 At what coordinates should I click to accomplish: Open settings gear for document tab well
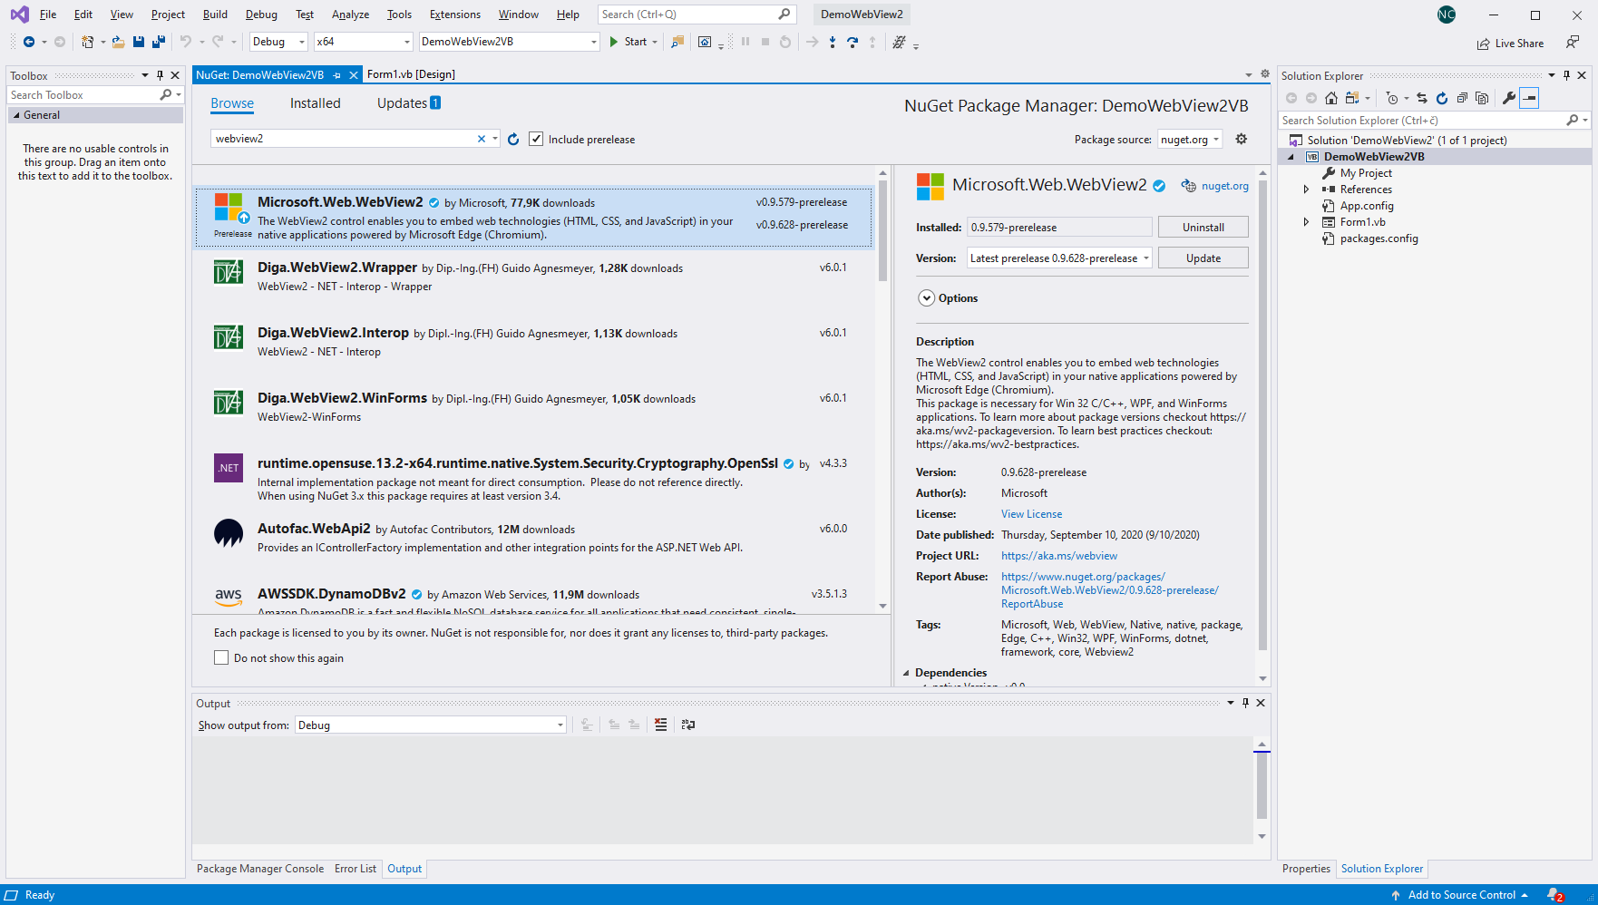[1265, 74]
